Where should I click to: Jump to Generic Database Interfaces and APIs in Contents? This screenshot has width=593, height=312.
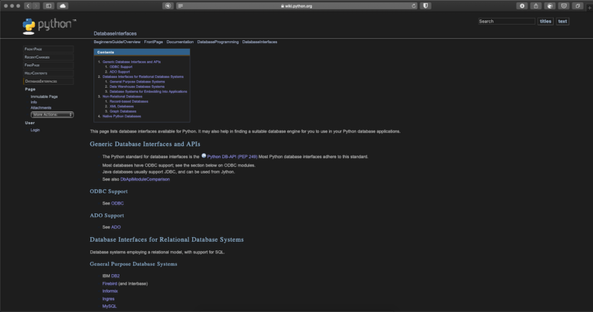[x=131, y=62]
